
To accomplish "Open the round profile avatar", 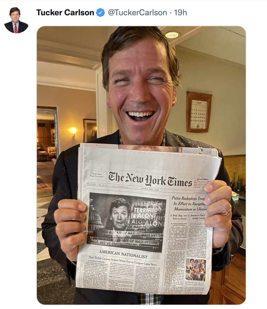I will coord(16,20).
